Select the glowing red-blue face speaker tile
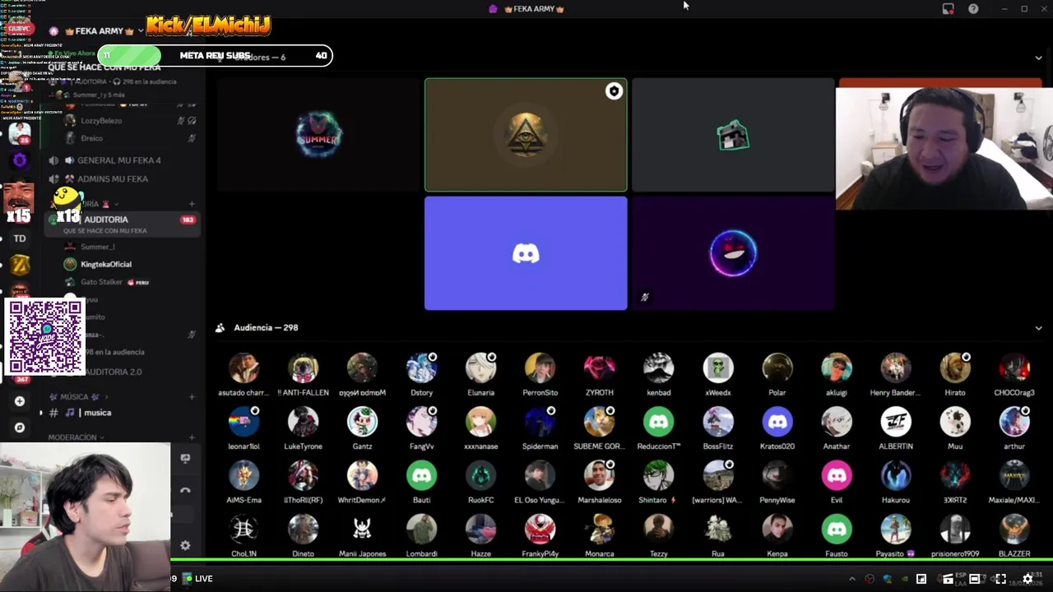Image resolution: width=1053 pixels, height=592 pixels. pos(733,253)
